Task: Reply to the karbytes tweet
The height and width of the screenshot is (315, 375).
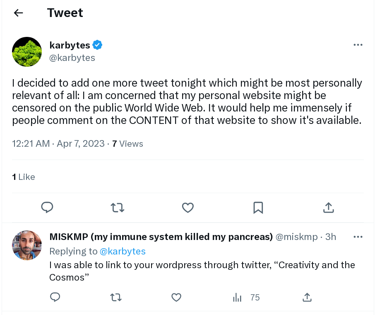Action: (x=47, y=208)
